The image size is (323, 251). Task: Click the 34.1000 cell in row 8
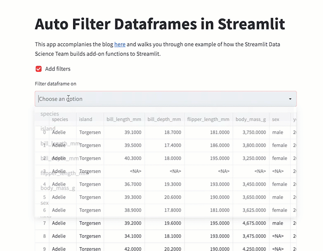pyautogui.click(x=124, y=236)
